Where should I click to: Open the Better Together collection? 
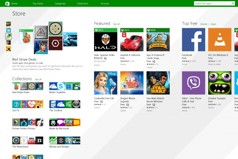coord(65,86)
